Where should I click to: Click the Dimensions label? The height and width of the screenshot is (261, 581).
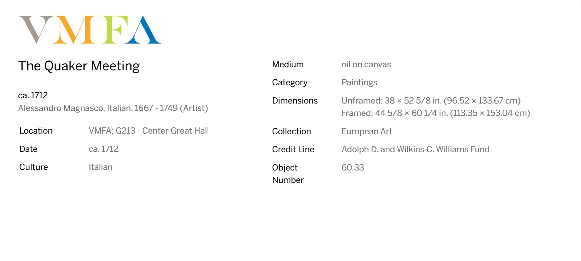295,101
